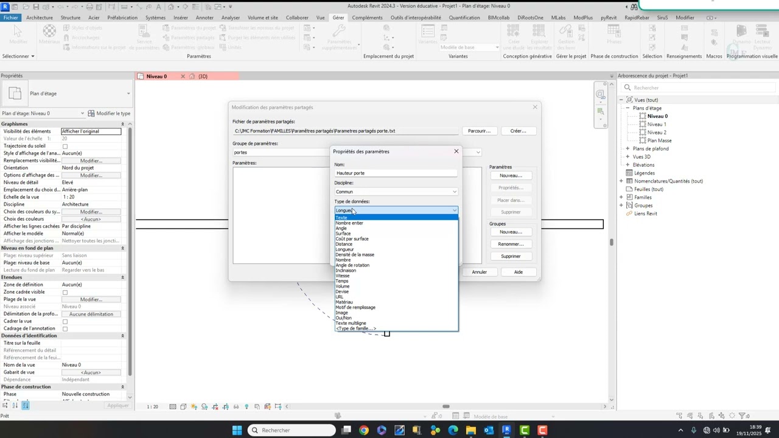This screenshot has width=779, height=438.
Task: Click Nouveau... under Paramètres
Action: tap(511, 176)
